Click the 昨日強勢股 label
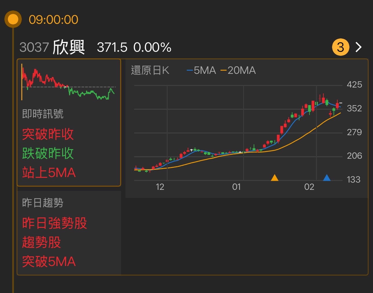The image size is (373, 293). click(x=55, y=223)
